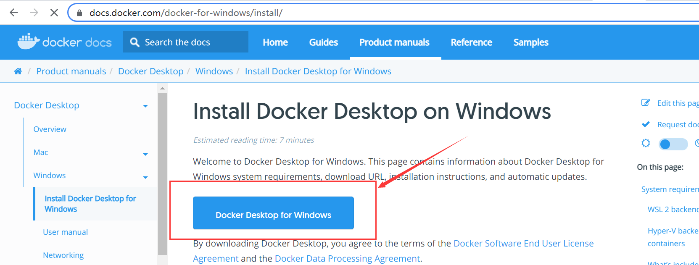Viewport: 699px width, 265px height.
Task: Click the browser back arrow
Action: [14, 13]
